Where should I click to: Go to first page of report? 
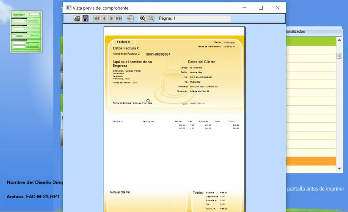pyautogui.click(x=96, y=19)
